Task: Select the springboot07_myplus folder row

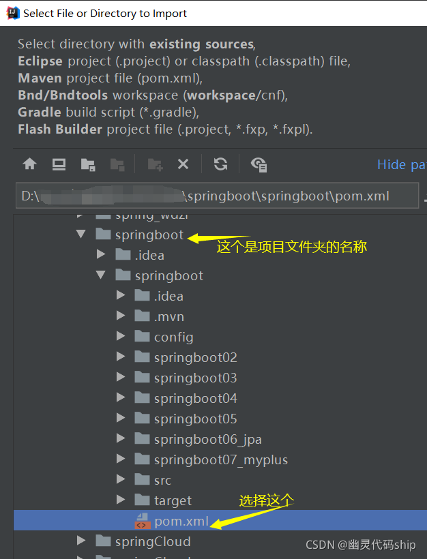Action: click(x=220, y=459)
